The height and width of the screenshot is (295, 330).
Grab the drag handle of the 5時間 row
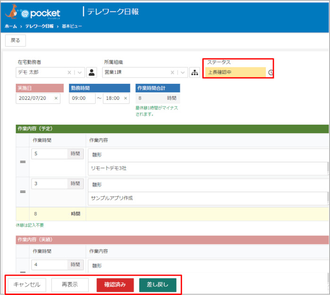click(23, 162)
